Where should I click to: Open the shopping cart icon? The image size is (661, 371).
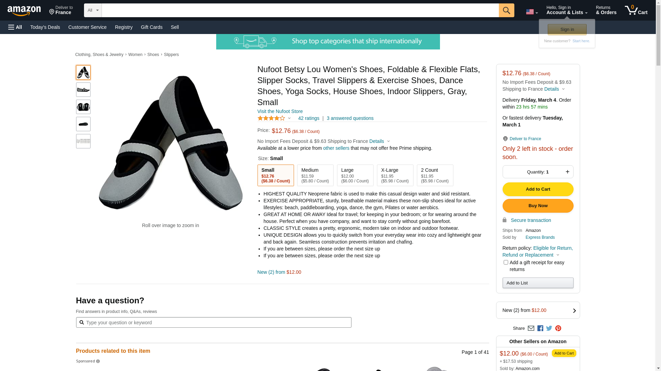(x=636, y=10)
